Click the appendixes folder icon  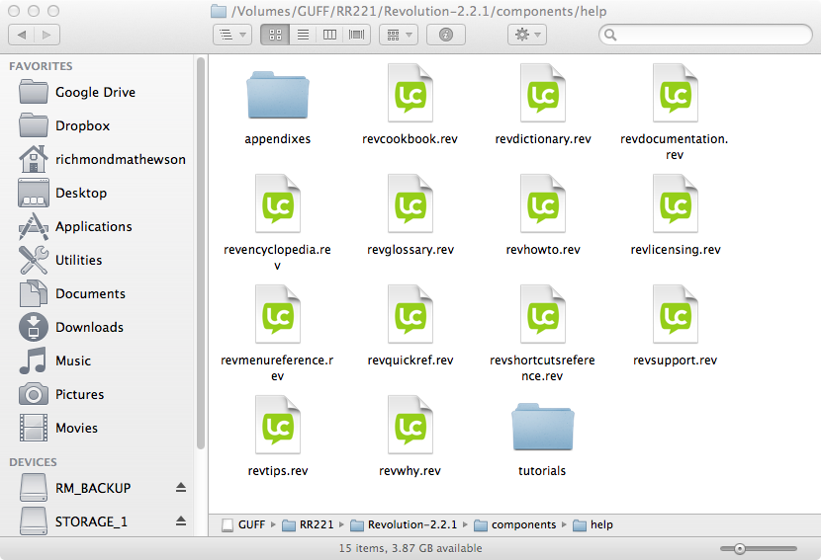[x=277, y=95]
